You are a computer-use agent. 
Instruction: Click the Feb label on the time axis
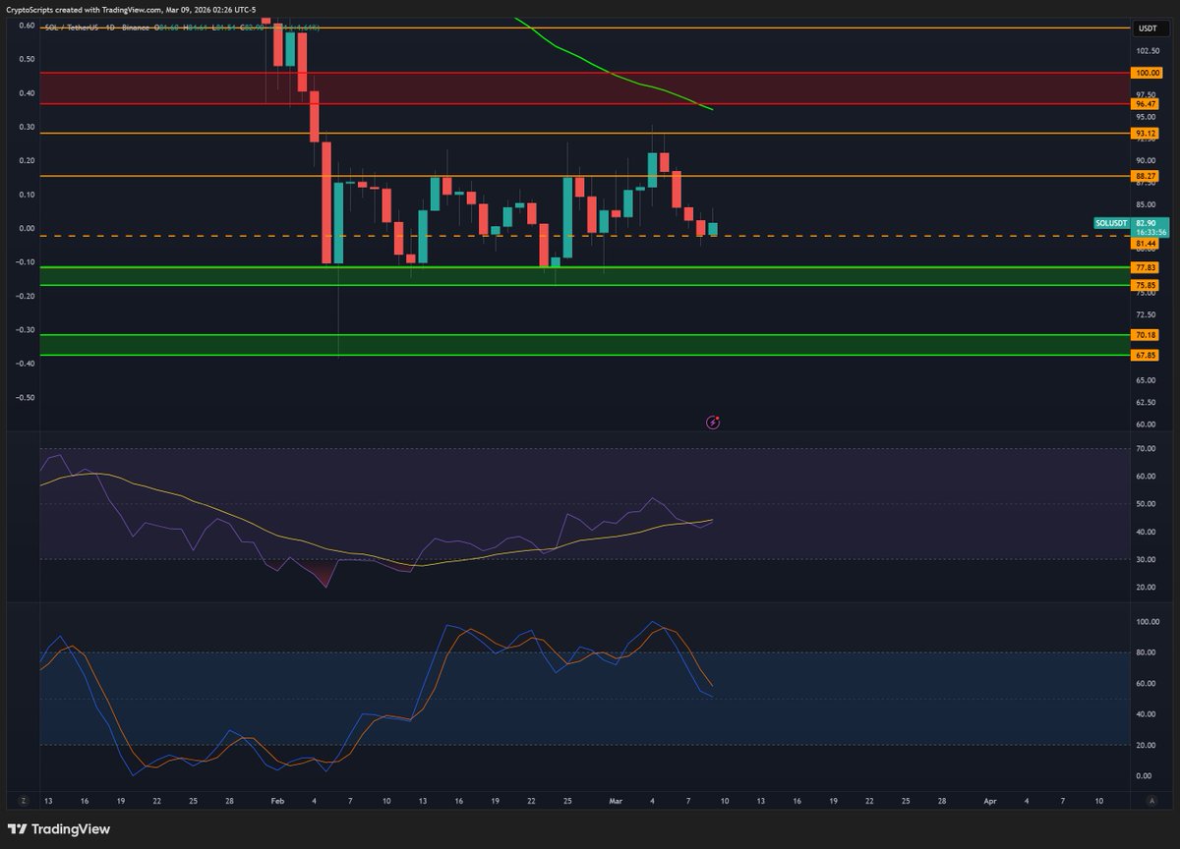pyautogui.click(x=276, y=802)
